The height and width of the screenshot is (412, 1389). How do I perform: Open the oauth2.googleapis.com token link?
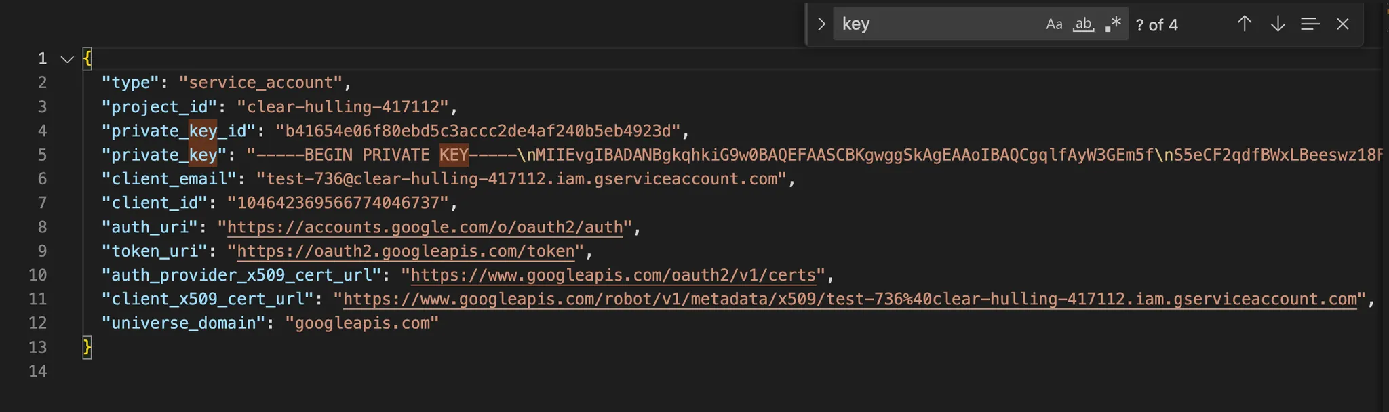[406, 251]
